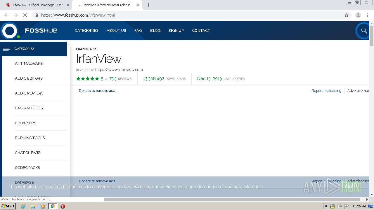Select CODEC PACKS category
374x210 pixels.
click(27, 167)
